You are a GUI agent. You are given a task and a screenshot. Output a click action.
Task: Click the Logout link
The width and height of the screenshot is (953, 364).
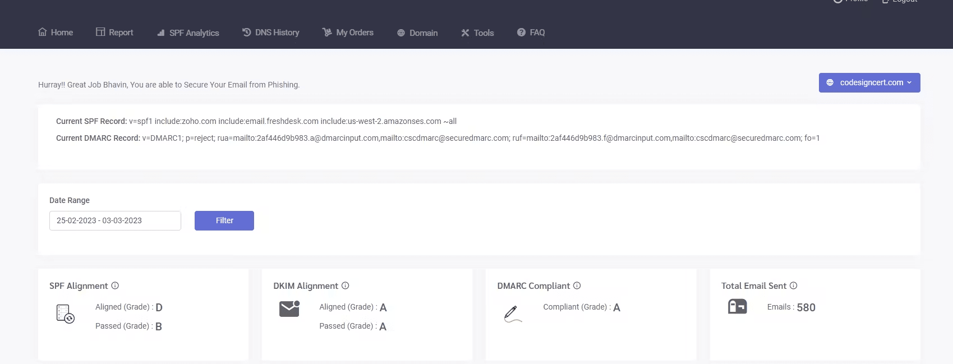point(900,1)
